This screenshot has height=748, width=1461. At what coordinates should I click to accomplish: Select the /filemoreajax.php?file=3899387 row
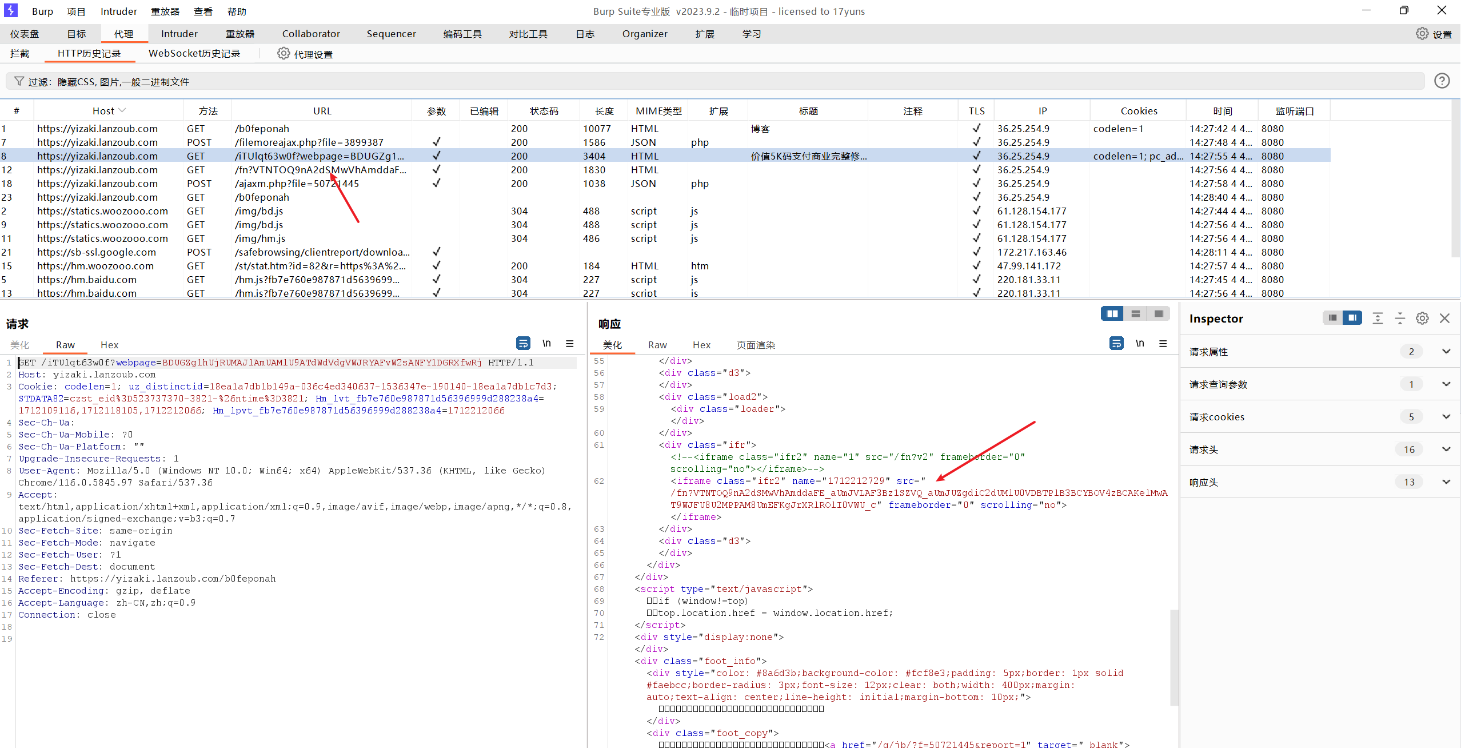point(665,142)
